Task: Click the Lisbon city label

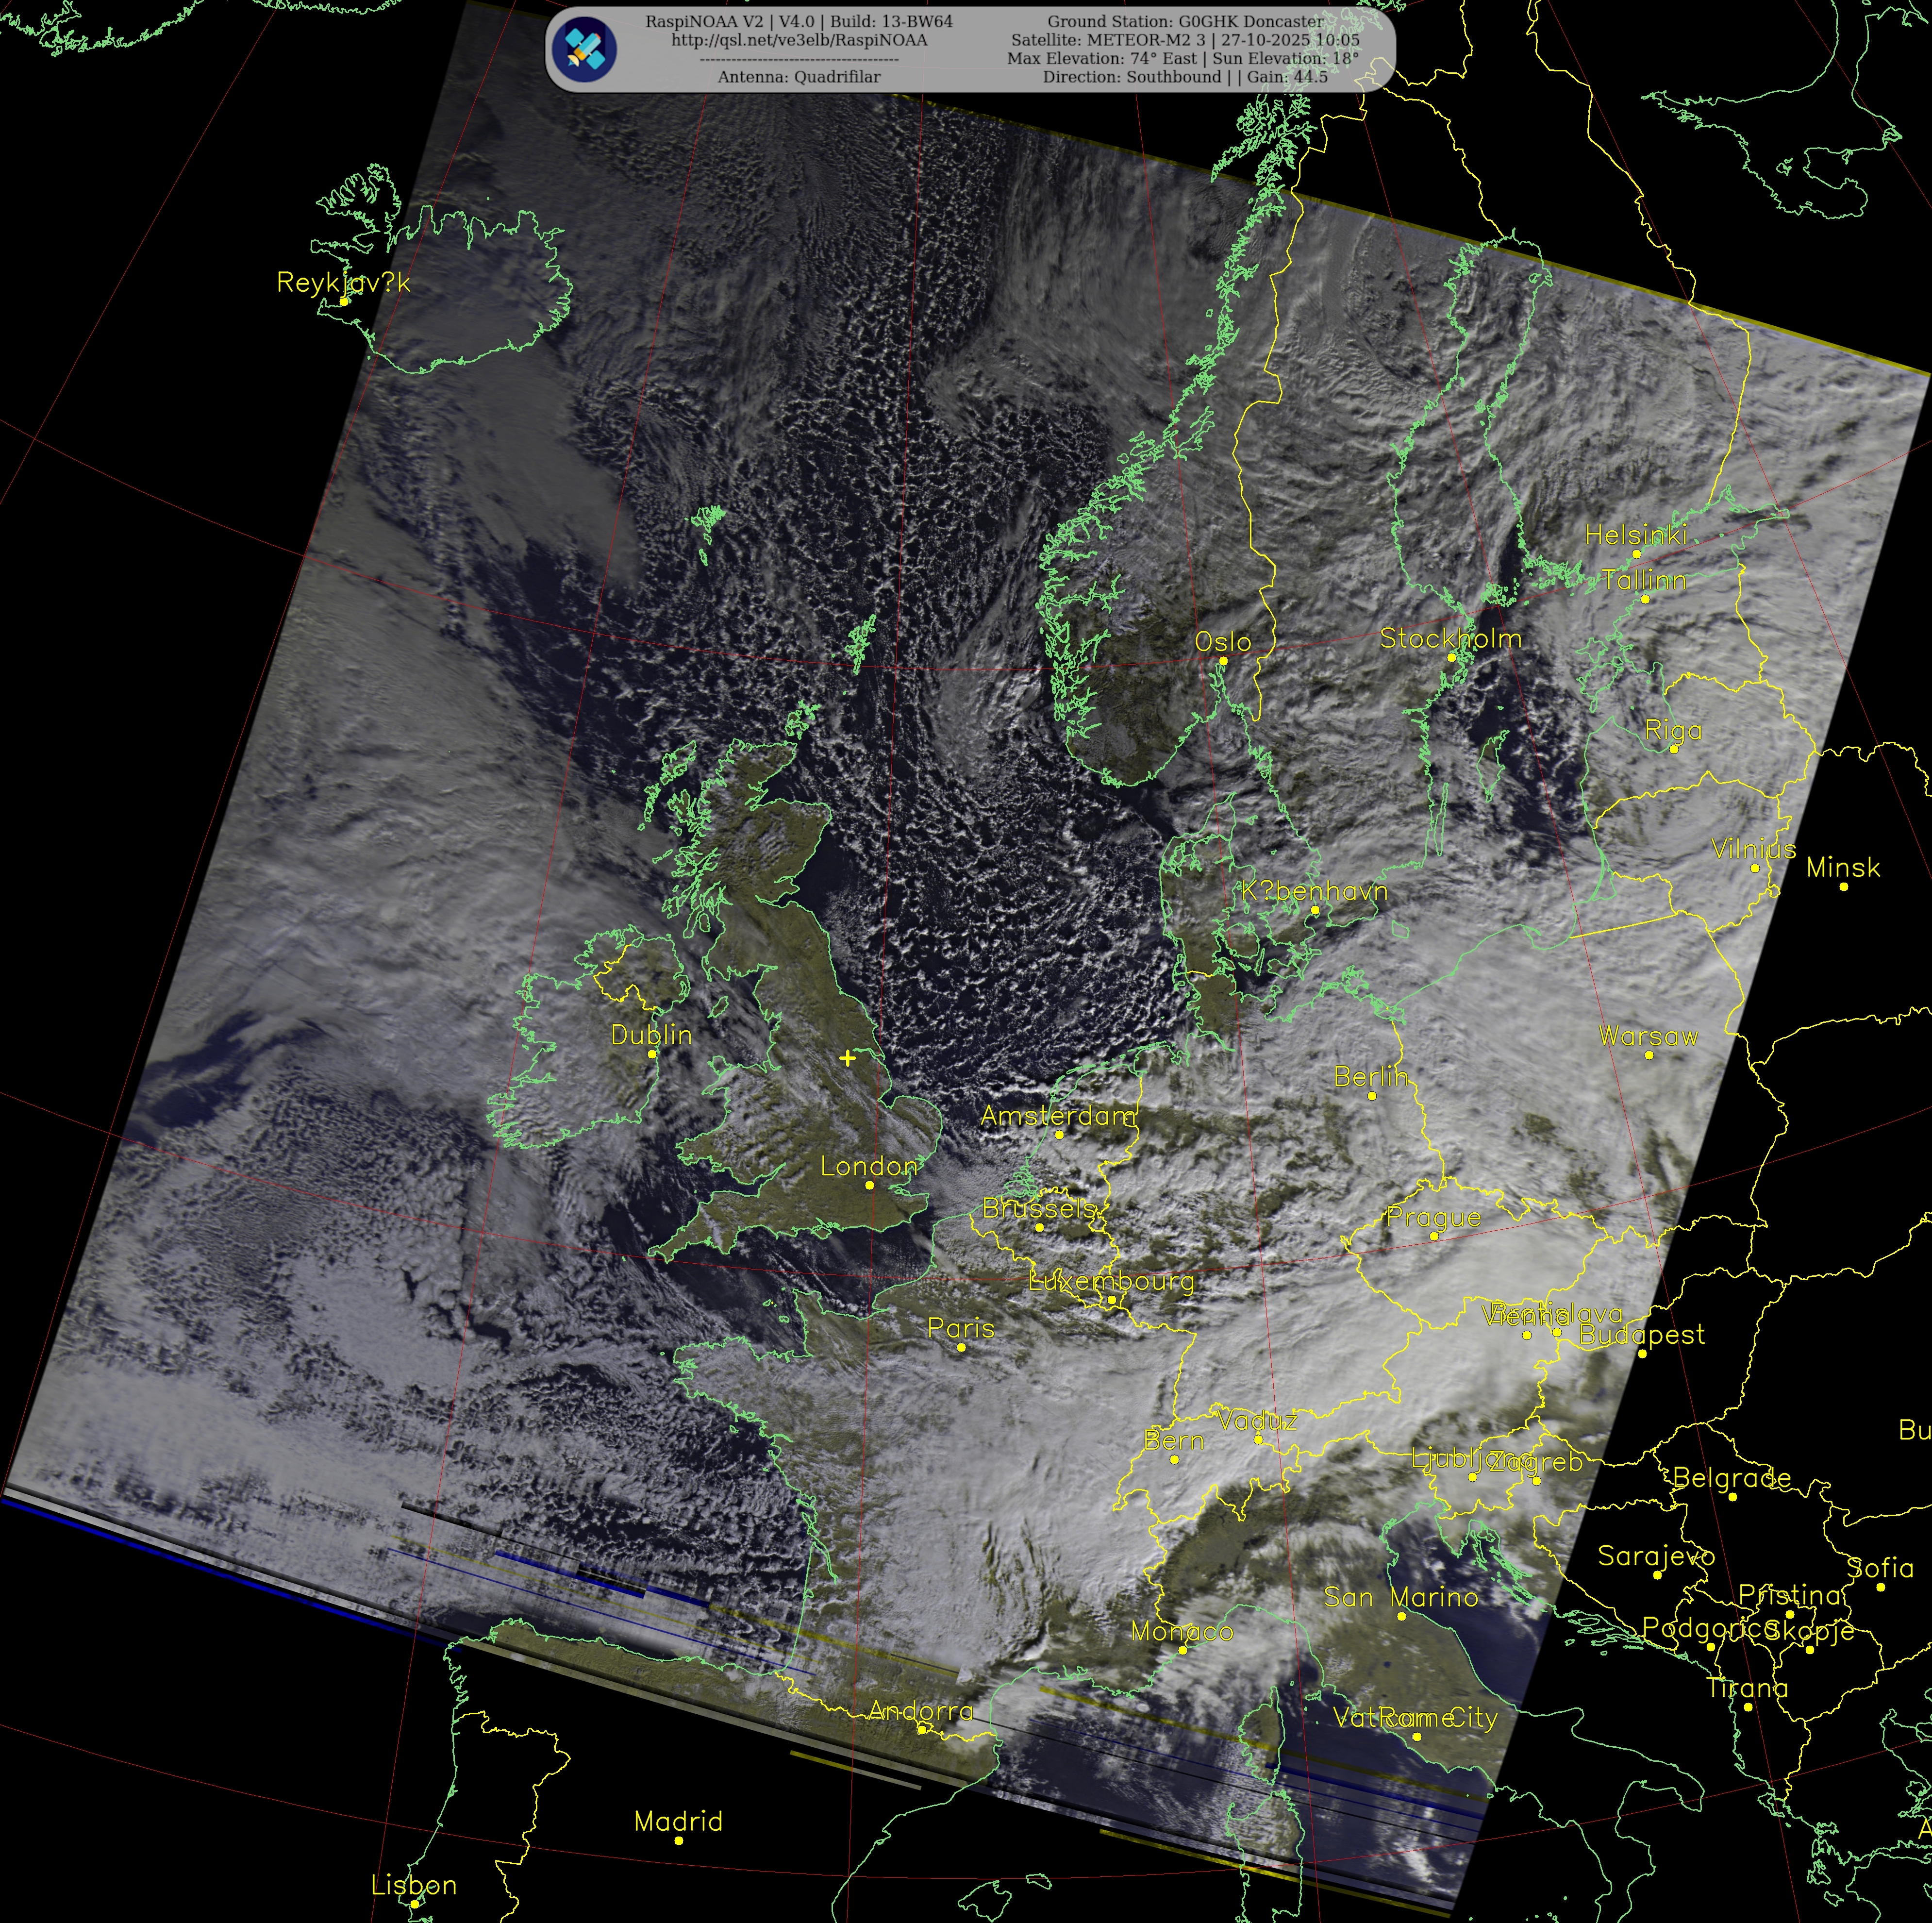Action: coord(413,1884)
